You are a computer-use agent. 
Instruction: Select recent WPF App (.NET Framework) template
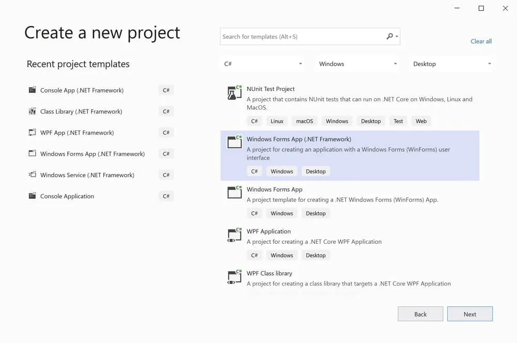tap(77, 133)
